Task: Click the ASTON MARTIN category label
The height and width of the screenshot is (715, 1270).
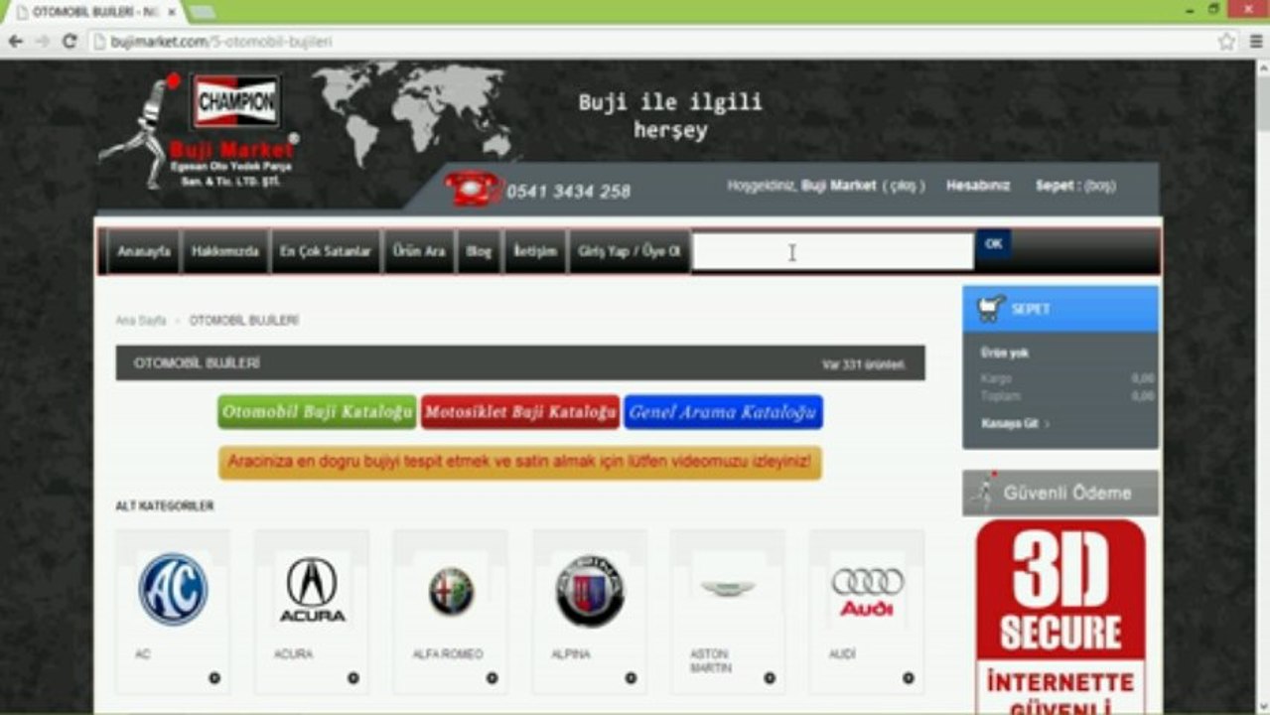Action: (711, 661)
